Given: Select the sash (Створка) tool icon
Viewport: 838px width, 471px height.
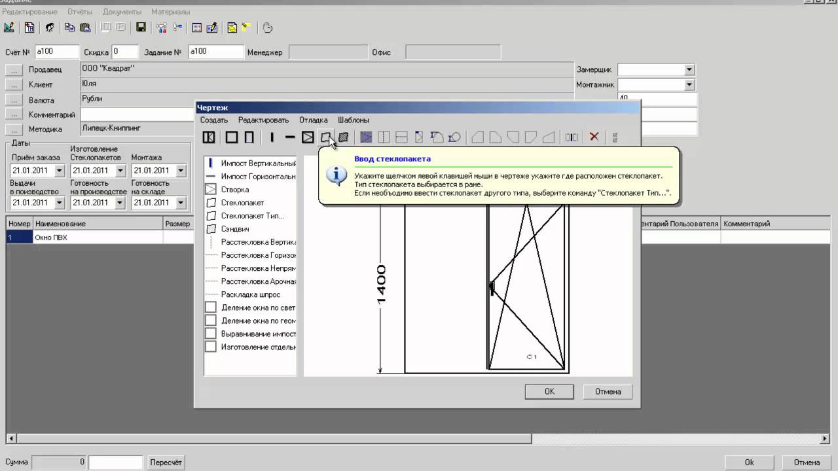Looking at the screenshot, I should (308, 137).
